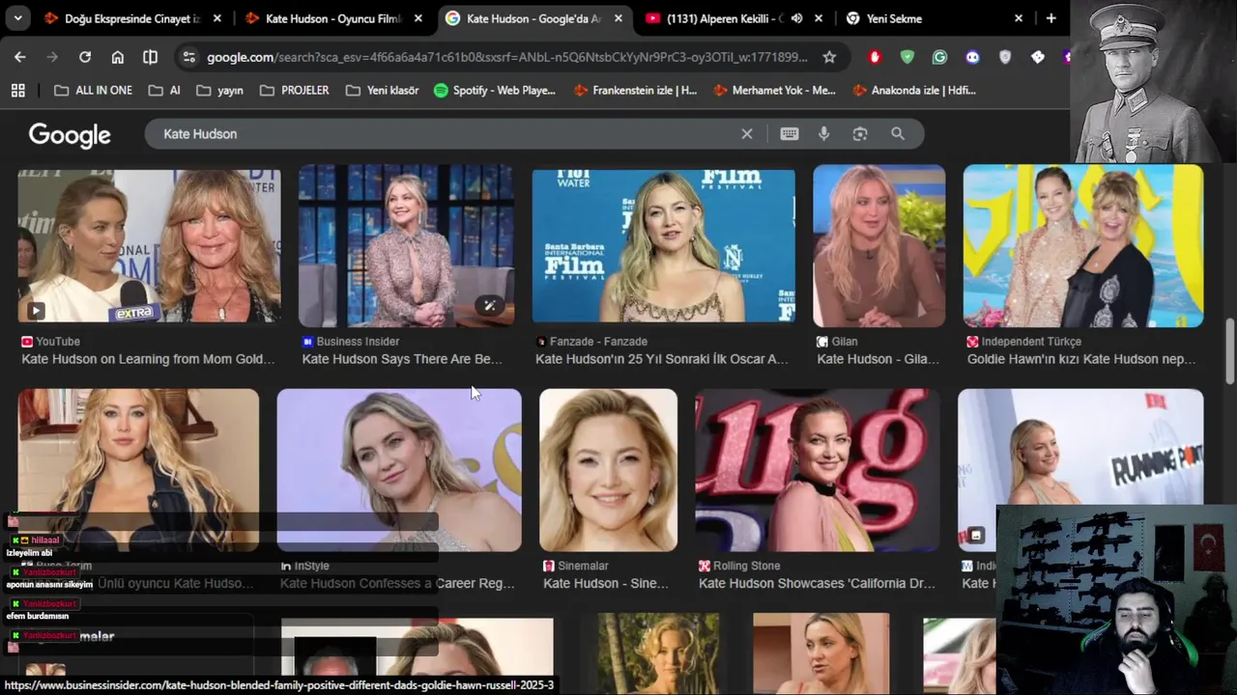Open a new browser tab
Viewport: 1237px width, 695px height.
point(1050,18)
